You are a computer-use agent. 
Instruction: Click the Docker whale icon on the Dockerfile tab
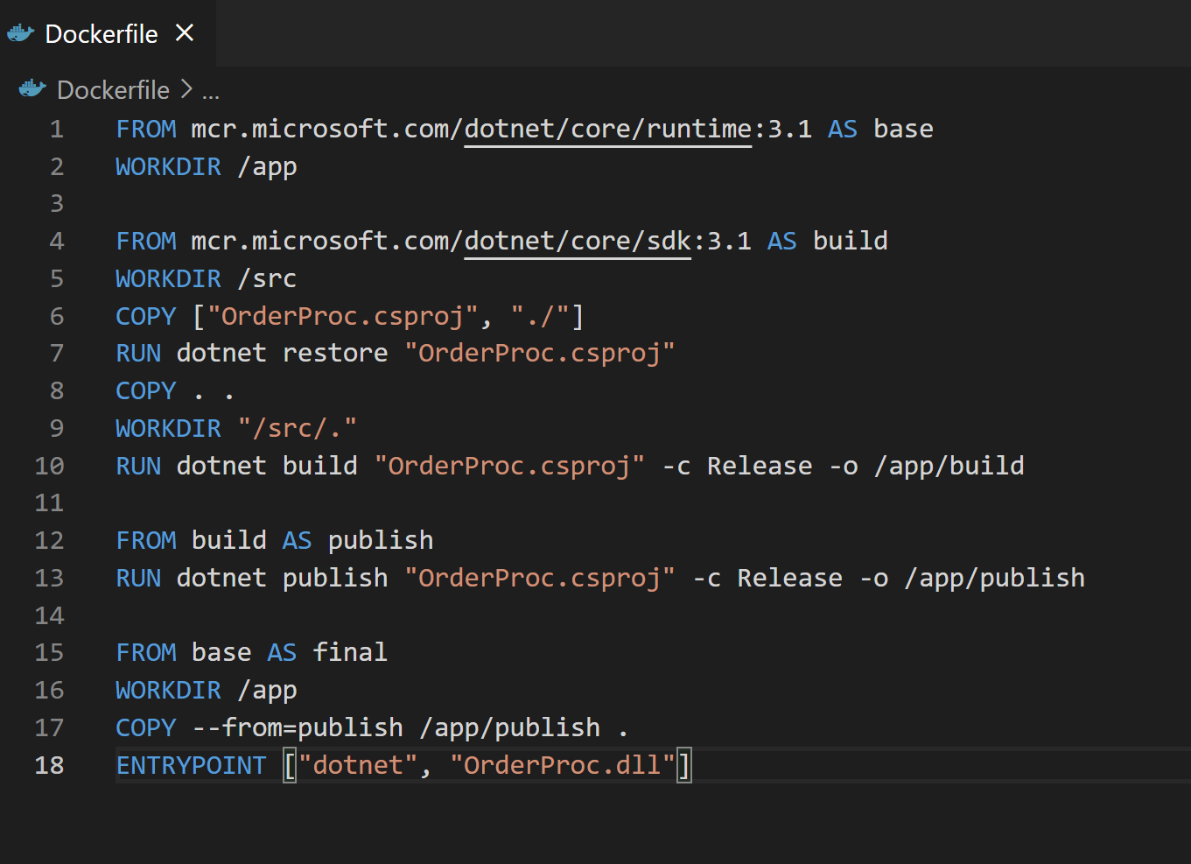point(20,32)
